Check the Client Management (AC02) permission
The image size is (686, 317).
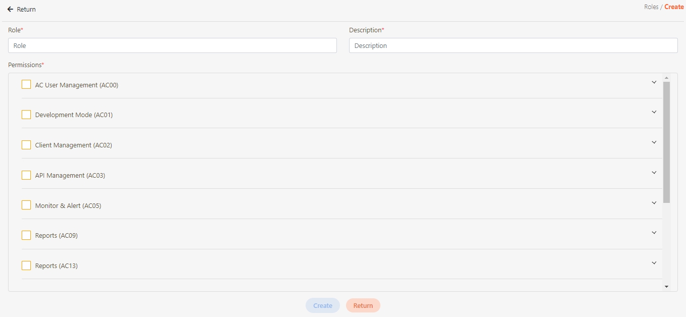(26, 145)
